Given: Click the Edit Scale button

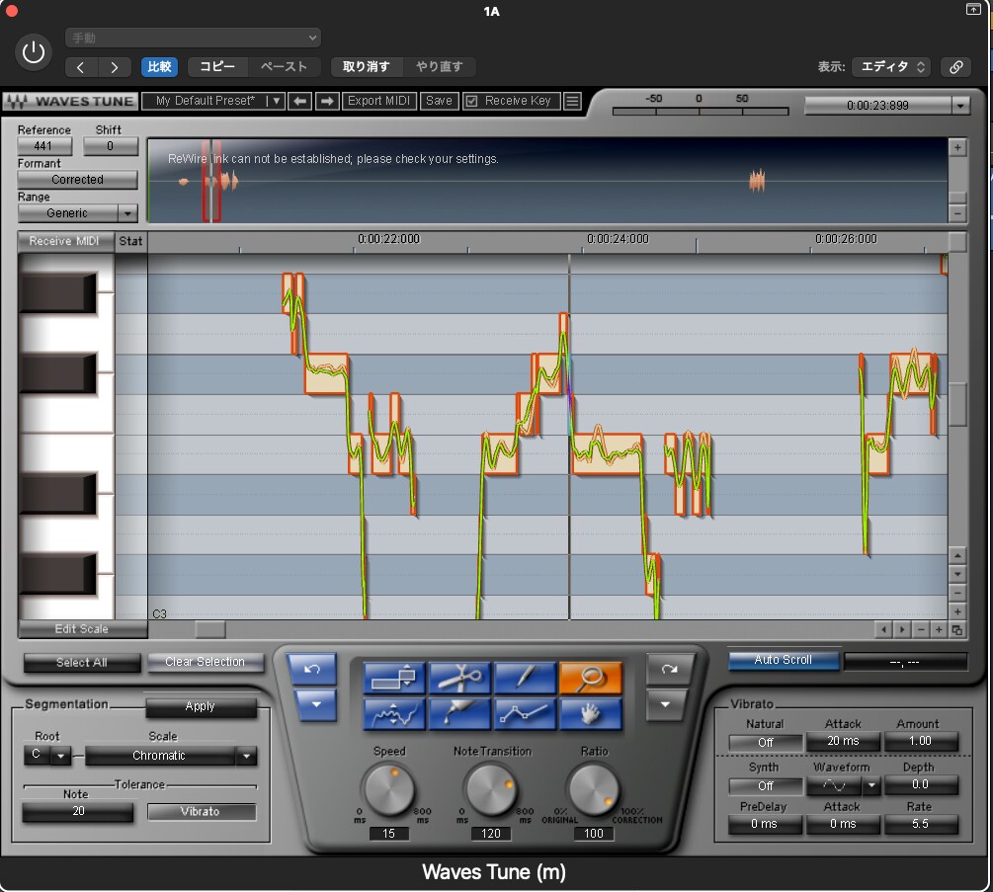Looking at the screenshot, I should pos(82,629).
